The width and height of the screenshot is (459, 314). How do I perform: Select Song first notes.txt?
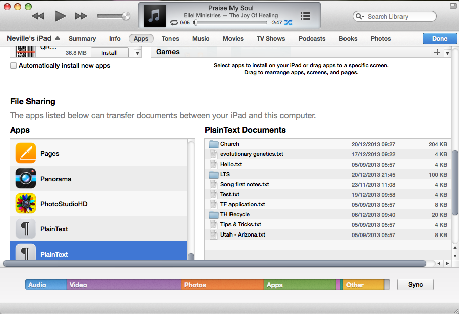328,184
